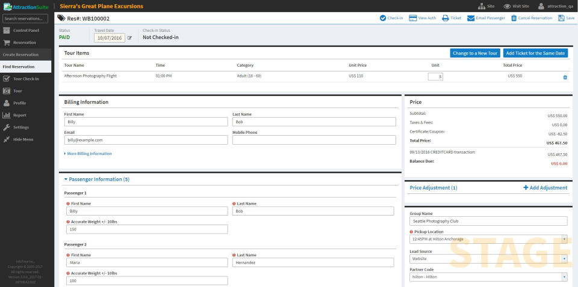The height and width of the screenshot is (287, 578).
Task: Click the Tour camera icon in sidebar
Action: [6, 91]
